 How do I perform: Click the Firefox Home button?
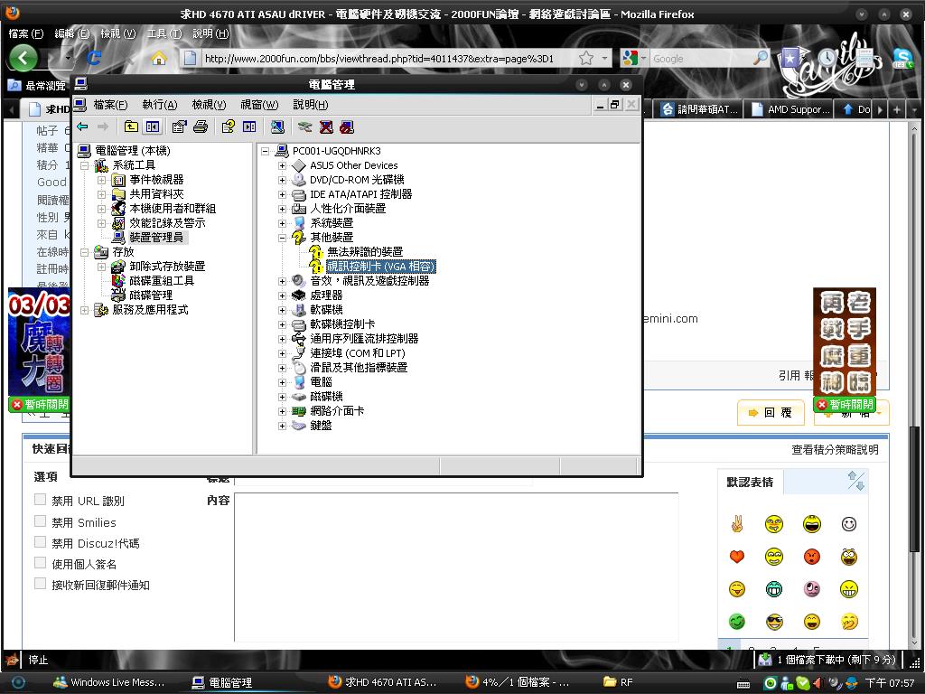tap(159, 59)
